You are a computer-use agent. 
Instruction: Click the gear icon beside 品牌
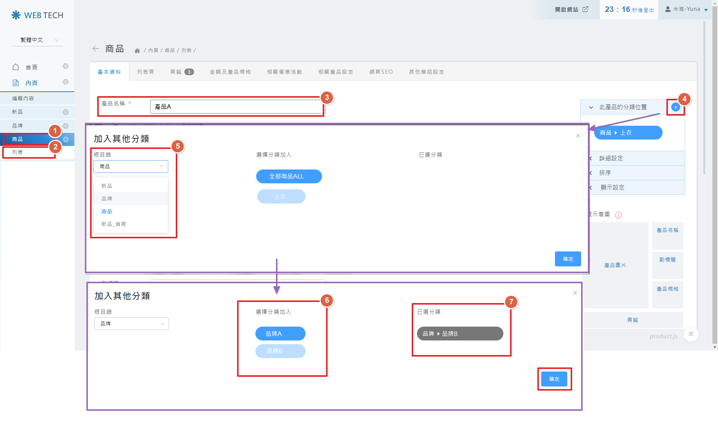[65, 126]
